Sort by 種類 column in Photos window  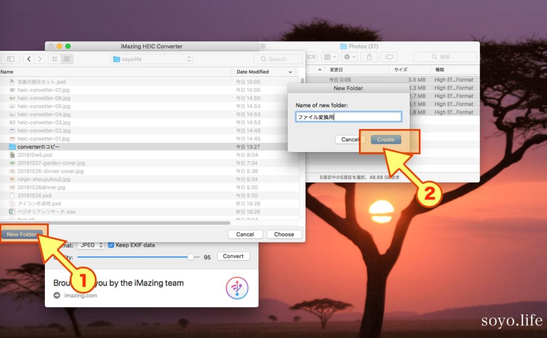tap(440, 70)
